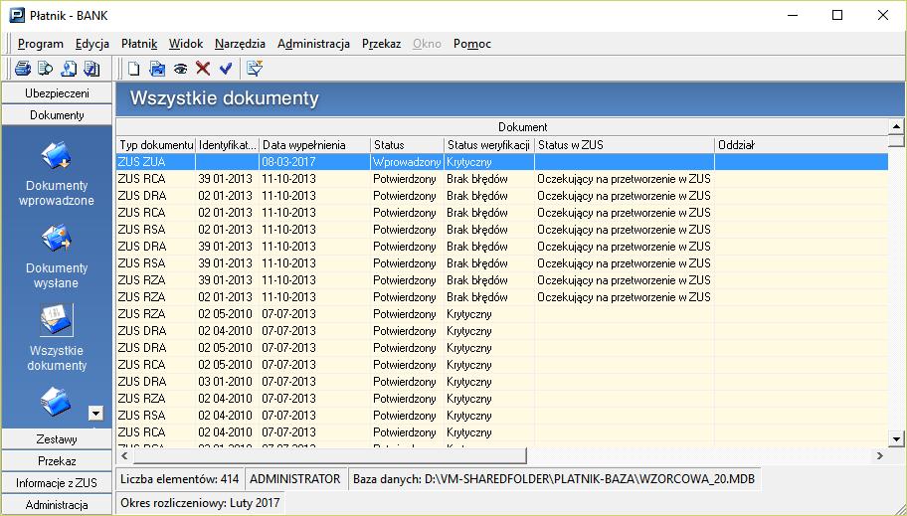
Task: Click the filter funnel toolbar icon
Action: 255,69
